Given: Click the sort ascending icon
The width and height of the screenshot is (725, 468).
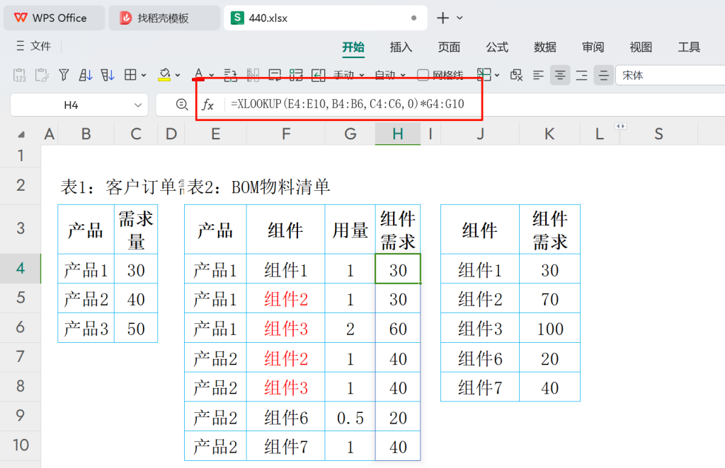Looking at the screenshot, I should click(x=86, y=75).
